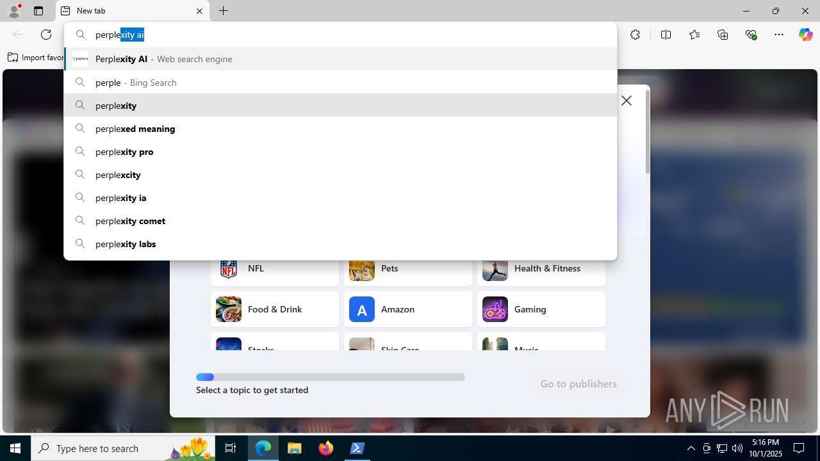Open the volume tray icon
Screen dimensions: 820x461
(737, 448)
